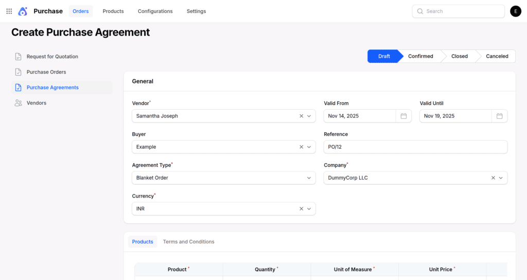Expand the Agreement Type dropdown

coord(309,178)
